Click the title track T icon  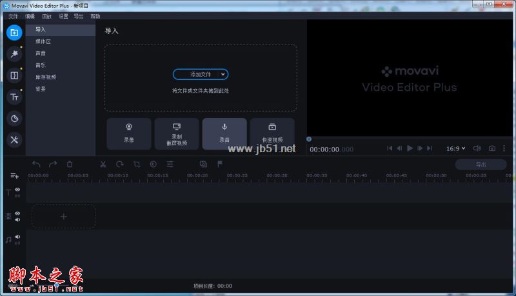(8, 192)
